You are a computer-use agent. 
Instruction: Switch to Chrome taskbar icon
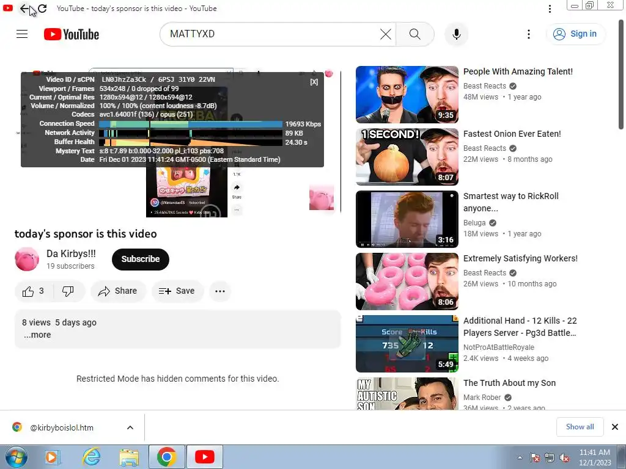166,457
